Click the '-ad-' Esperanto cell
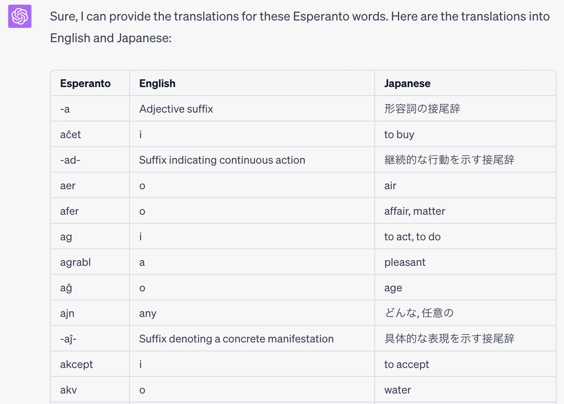 coord(90,160)
